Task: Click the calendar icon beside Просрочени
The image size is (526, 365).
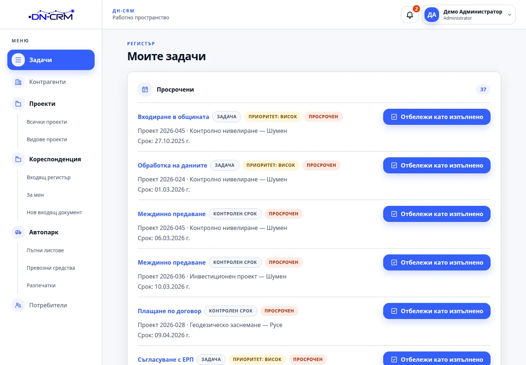Action: click(145, 89)
